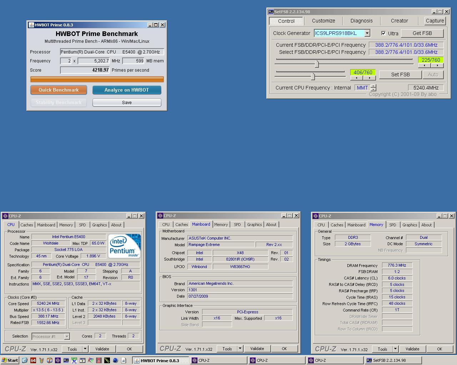The height and width of the screenshot is (365, 457).
Task: Click the upper FSB slider thumb
Action: pos(317,64)
